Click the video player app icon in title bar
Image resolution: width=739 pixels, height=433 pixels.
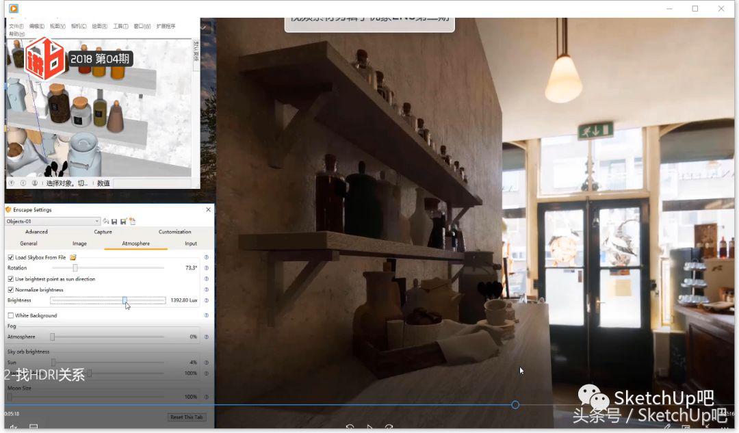[x=14, y=9]
